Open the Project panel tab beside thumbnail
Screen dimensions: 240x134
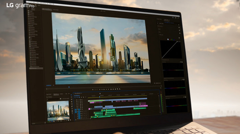[x=56, y=94]
